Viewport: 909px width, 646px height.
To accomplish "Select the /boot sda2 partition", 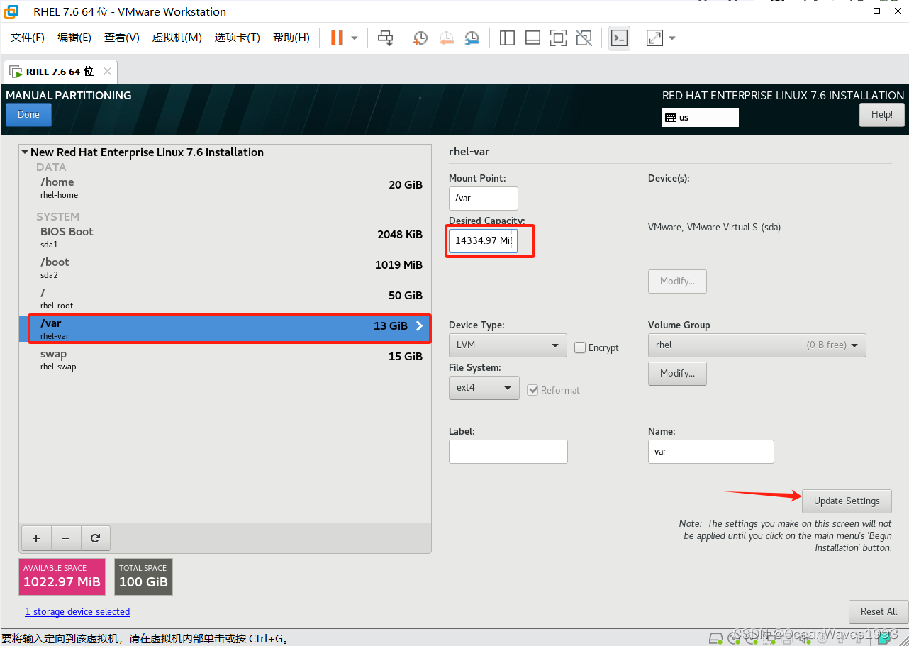I will tap(225, 268).
